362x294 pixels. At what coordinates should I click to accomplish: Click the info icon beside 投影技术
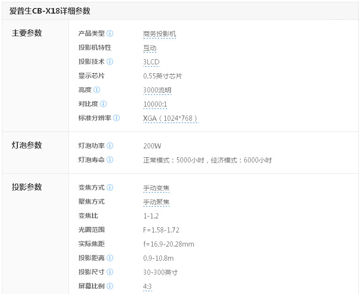[x=110, y=62]
